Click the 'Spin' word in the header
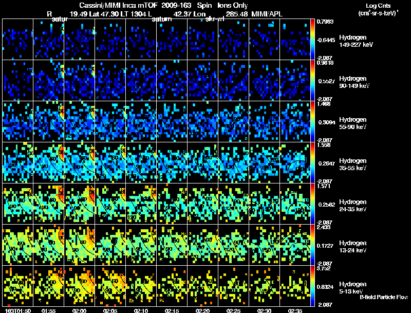The image size is (411, 313). (x=204, y=6)
